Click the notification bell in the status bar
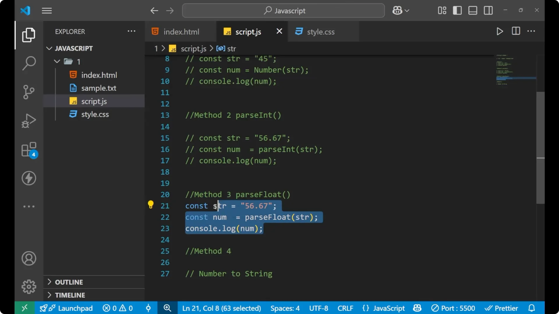The width and height of the screenshot is (559, 314). (532, 308)
